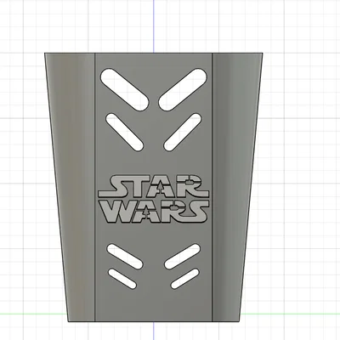Pick the largest slot cutout at the upper left

point(124,89)
